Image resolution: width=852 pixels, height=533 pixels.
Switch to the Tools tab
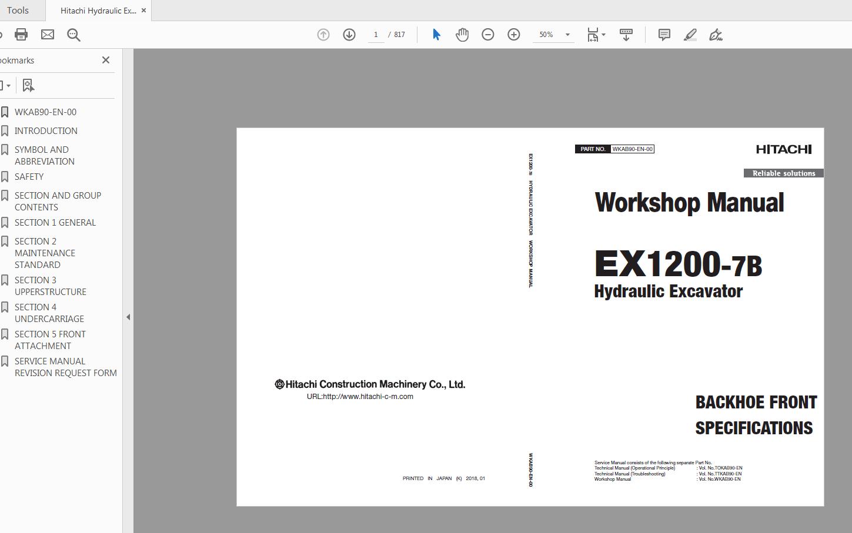click(x=18, y=11)
